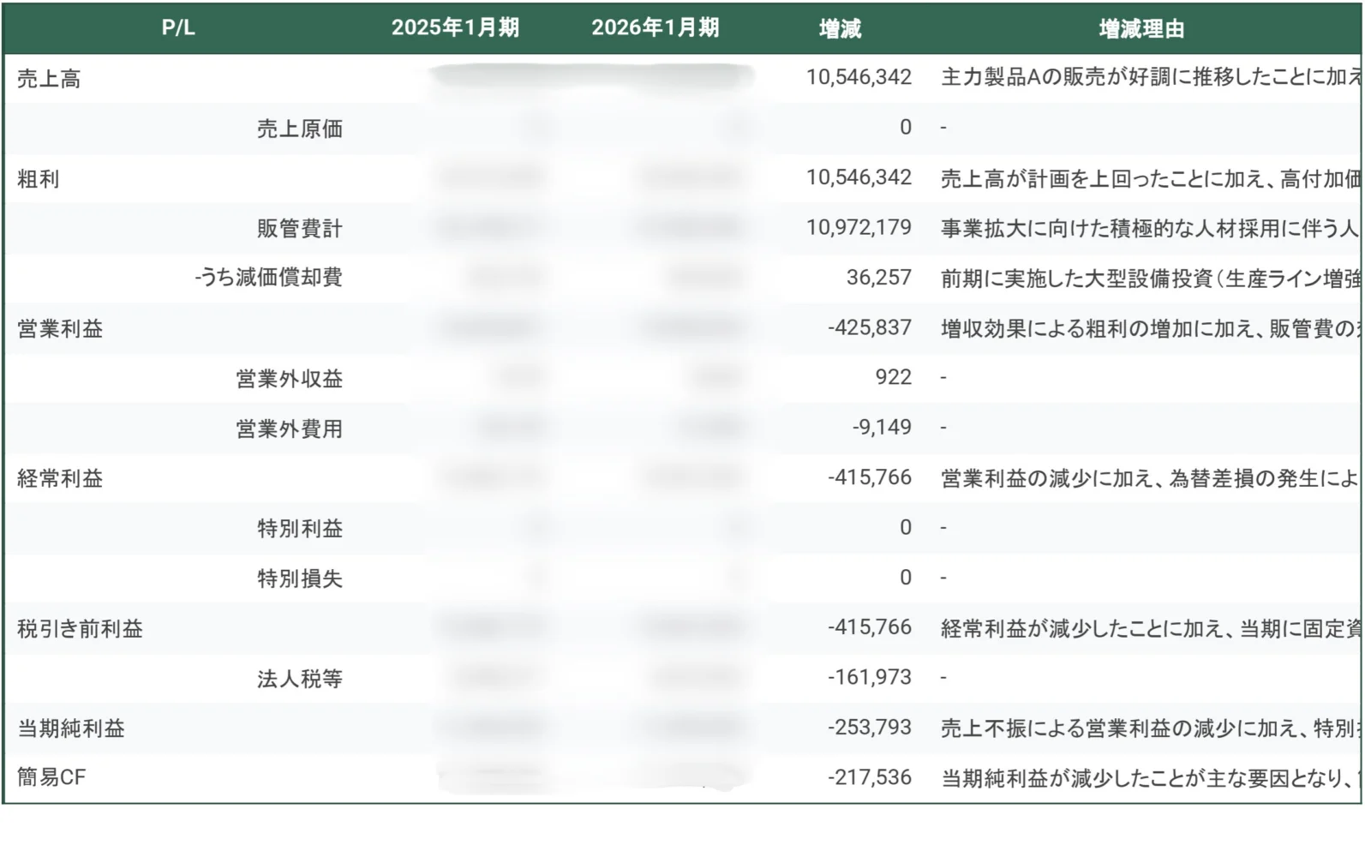Click the 増減 column header
This screenshot has width=1365, height=857.
[840, 29]
